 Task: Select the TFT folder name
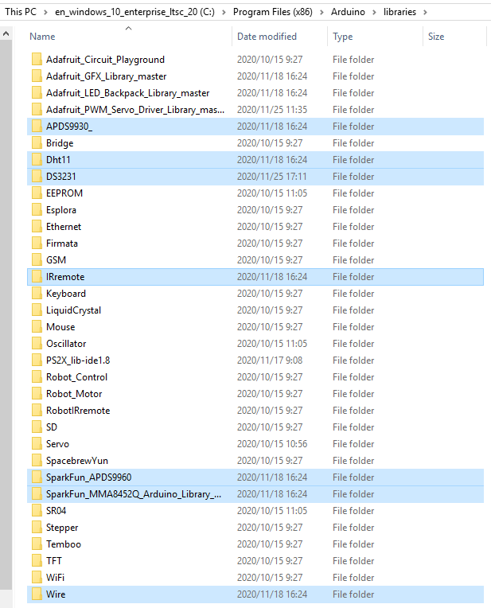pos(54,561)
